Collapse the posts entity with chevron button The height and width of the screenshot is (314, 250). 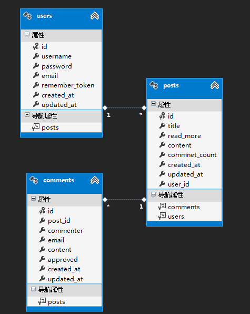(x=215, y=85)
